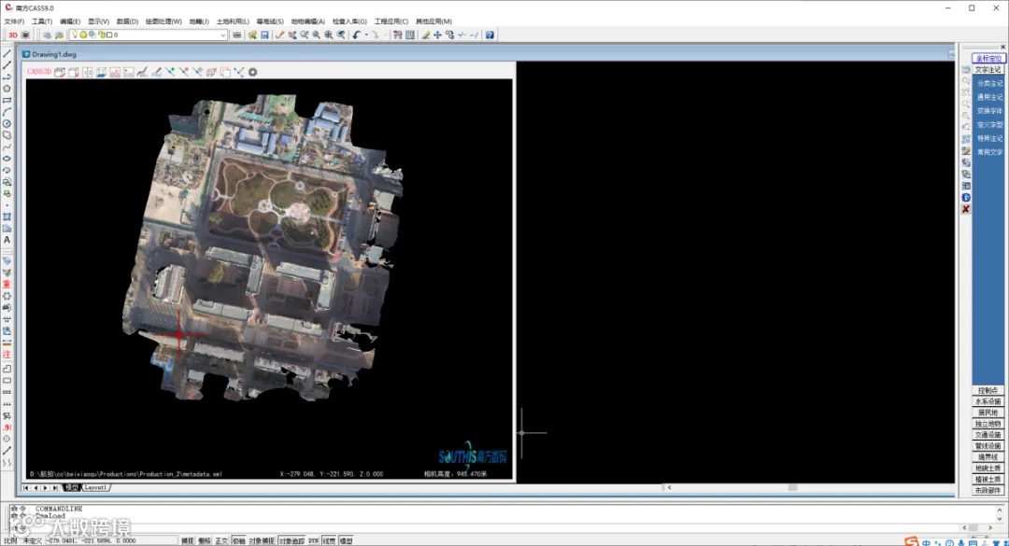1009x546 pixels.
Task: Select the text 'A' tool in left toolbar
Action: coord(7,240)
